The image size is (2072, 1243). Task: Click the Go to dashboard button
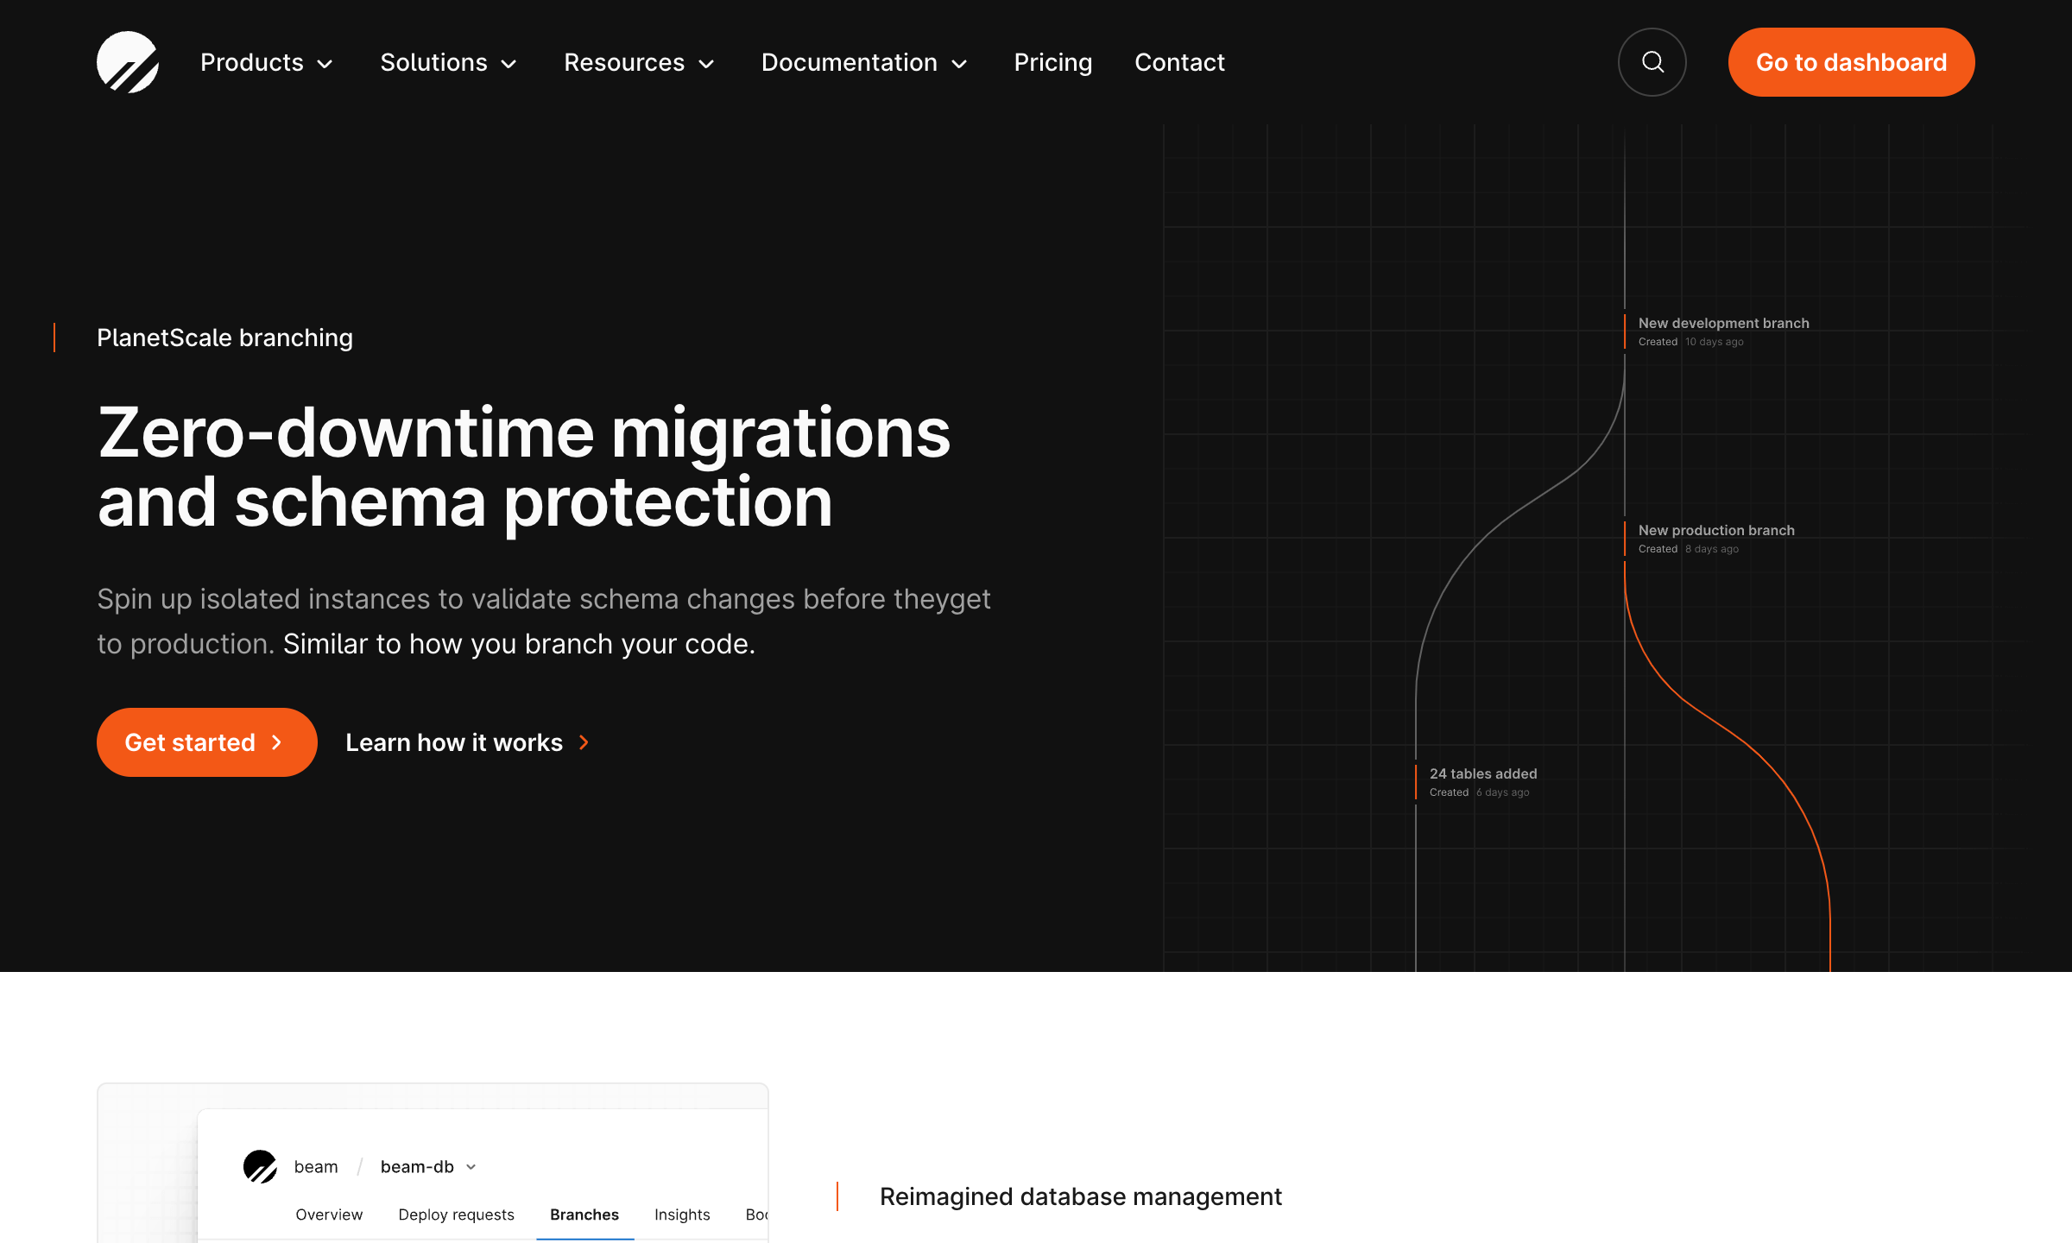coord(1851,62)
